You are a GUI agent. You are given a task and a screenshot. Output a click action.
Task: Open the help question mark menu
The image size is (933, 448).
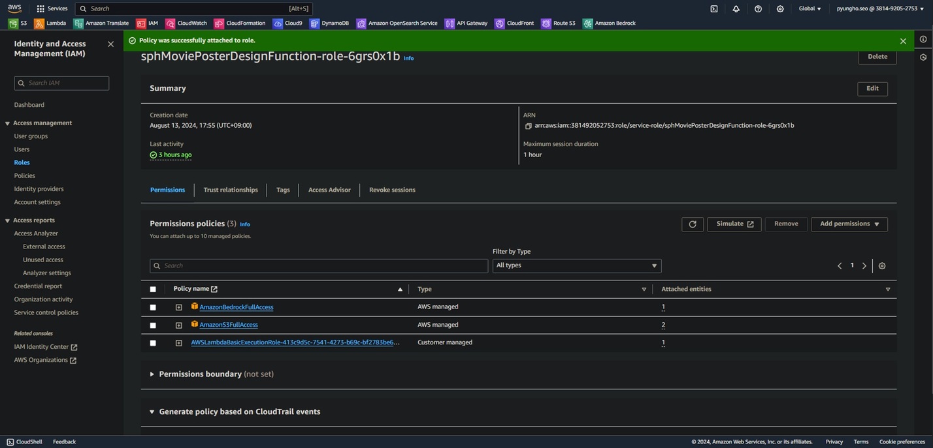758,8
